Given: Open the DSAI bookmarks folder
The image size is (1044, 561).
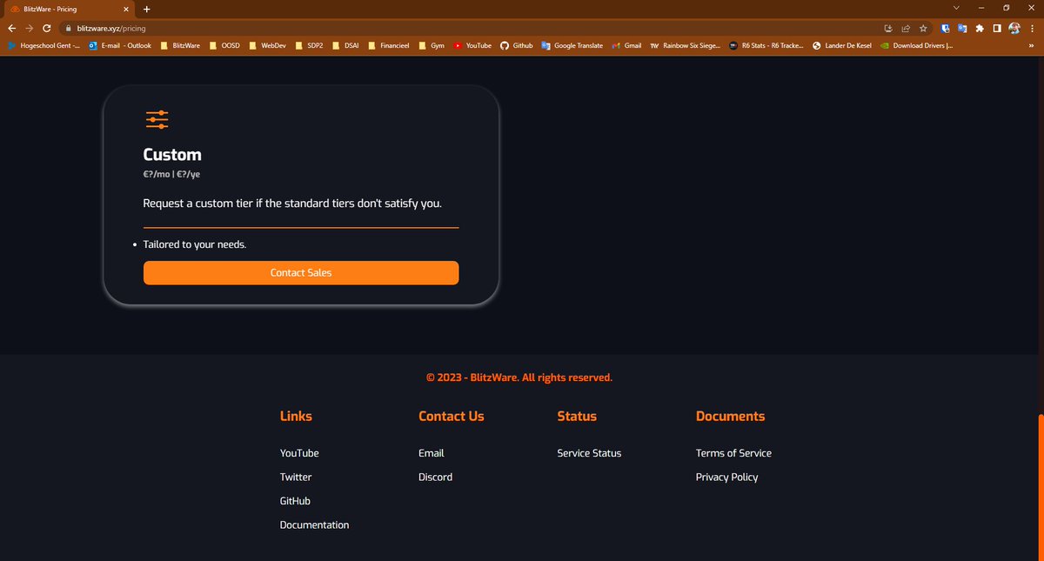Looking at the screenshot, I should tap(346, 45).
